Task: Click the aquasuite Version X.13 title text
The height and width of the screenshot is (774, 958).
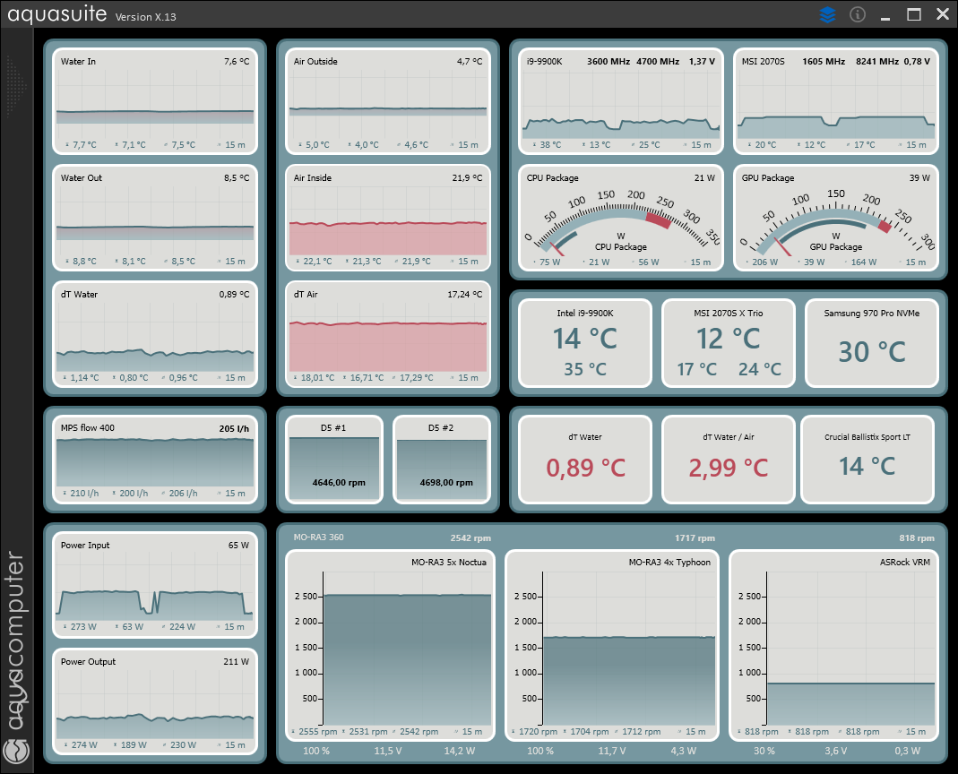Action: (91, 13)
